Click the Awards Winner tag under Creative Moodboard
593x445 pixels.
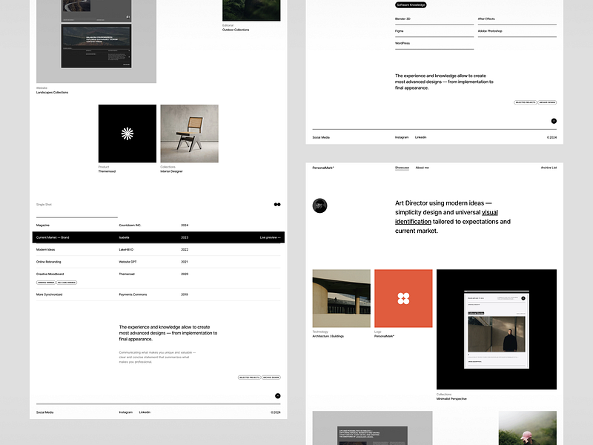46,283
